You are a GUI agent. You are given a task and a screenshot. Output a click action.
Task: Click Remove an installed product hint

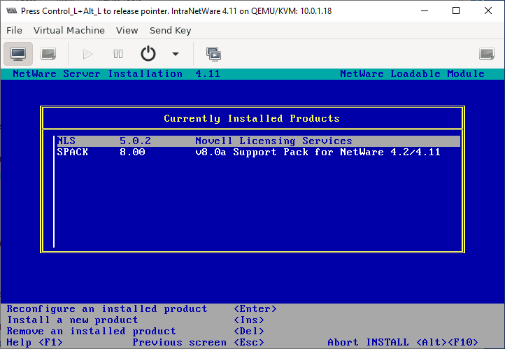pos(136,332)
